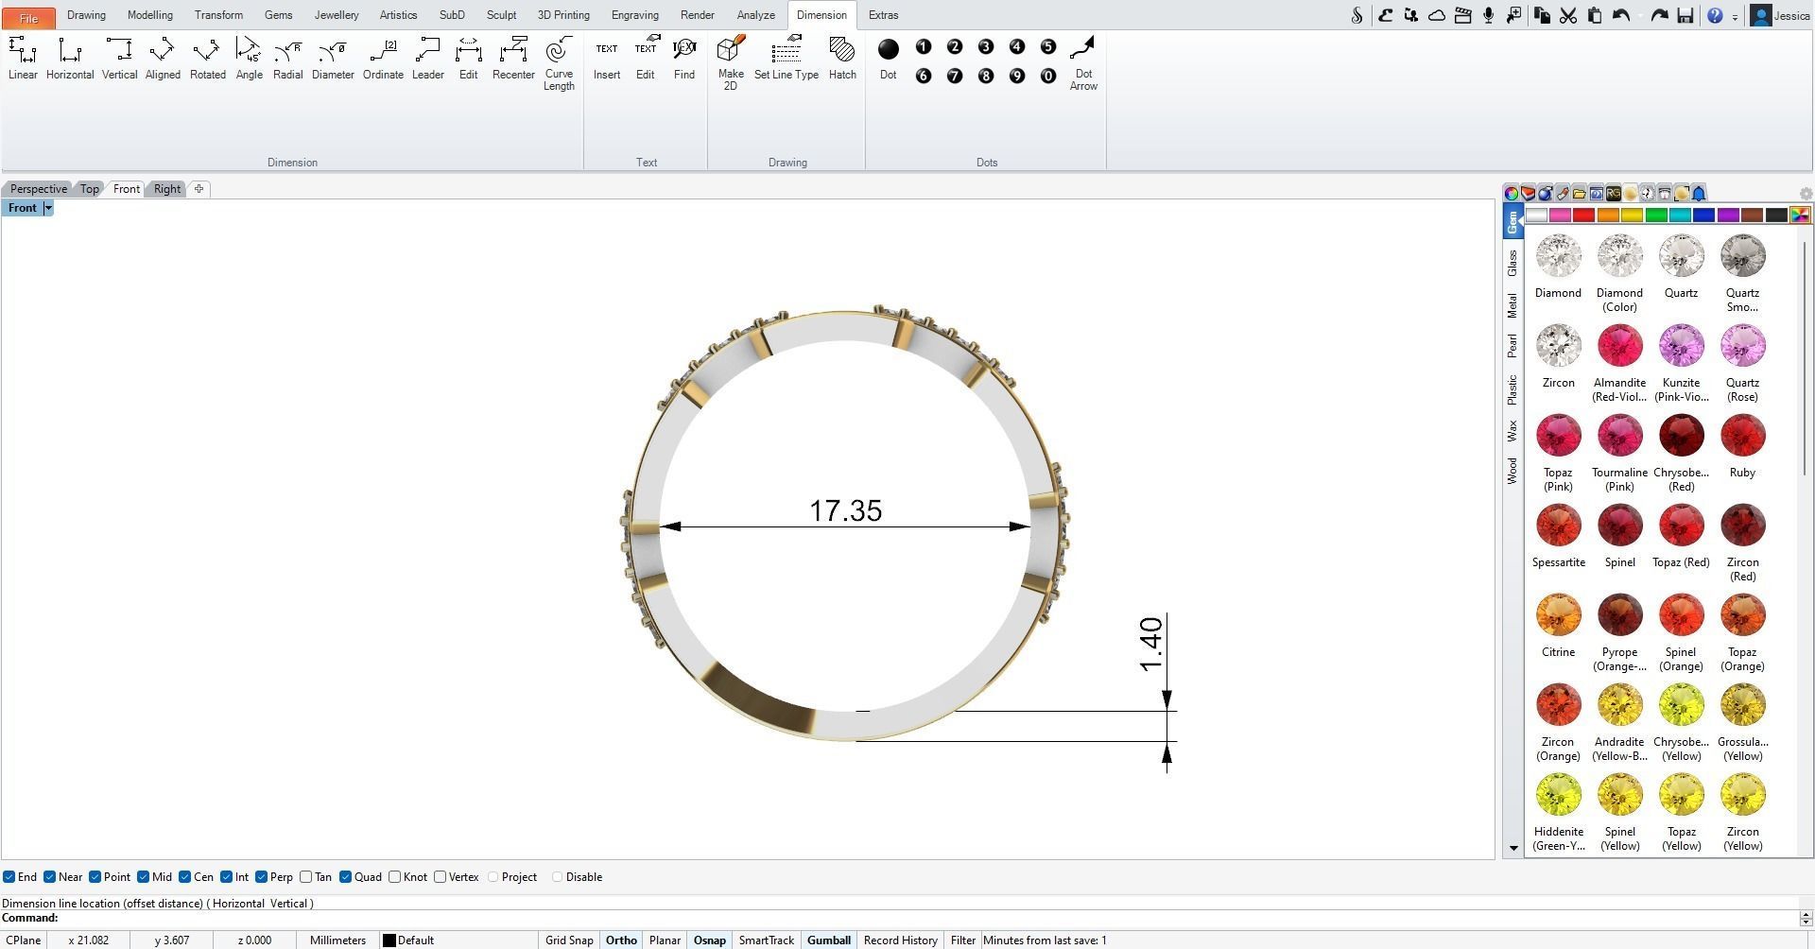
Task: Open the notifications bell panel tab
Action: point(1699,193)
